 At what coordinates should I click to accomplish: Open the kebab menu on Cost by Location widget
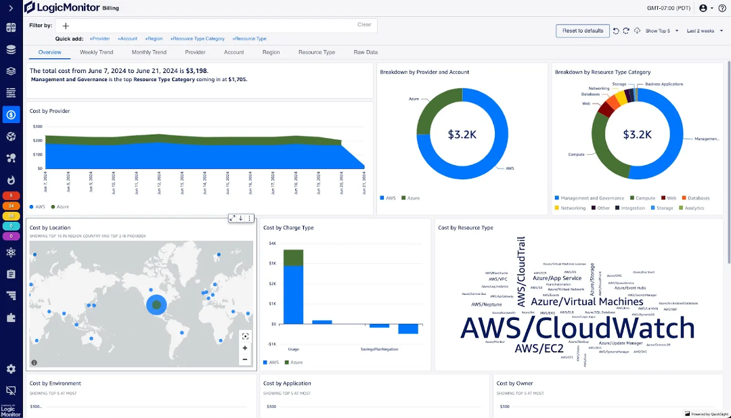[x=249, y=218]
